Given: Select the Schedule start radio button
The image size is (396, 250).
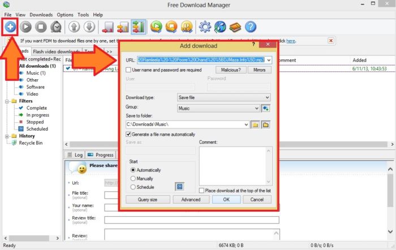Looking at the screenshot, I should pos(133,187).
